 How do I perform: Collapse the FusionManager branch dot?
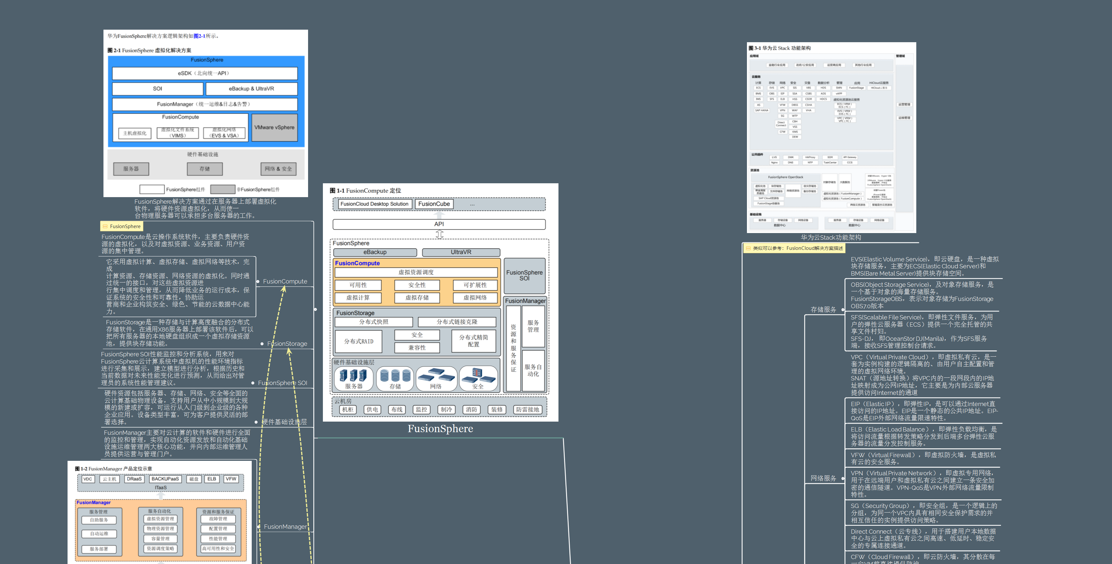(259, 527)
